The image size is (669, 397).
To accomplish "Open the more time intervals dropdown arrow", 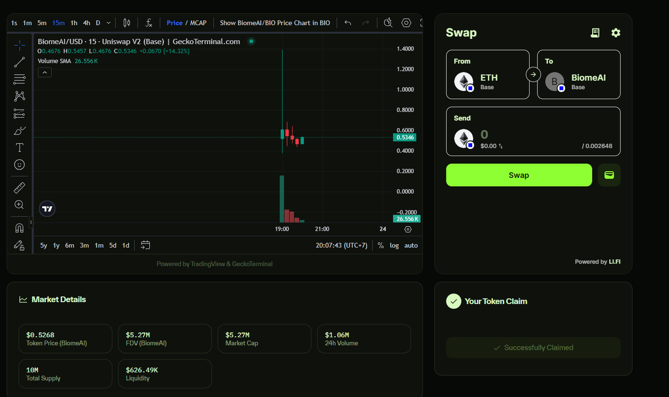I will click(x=109, y=23).
